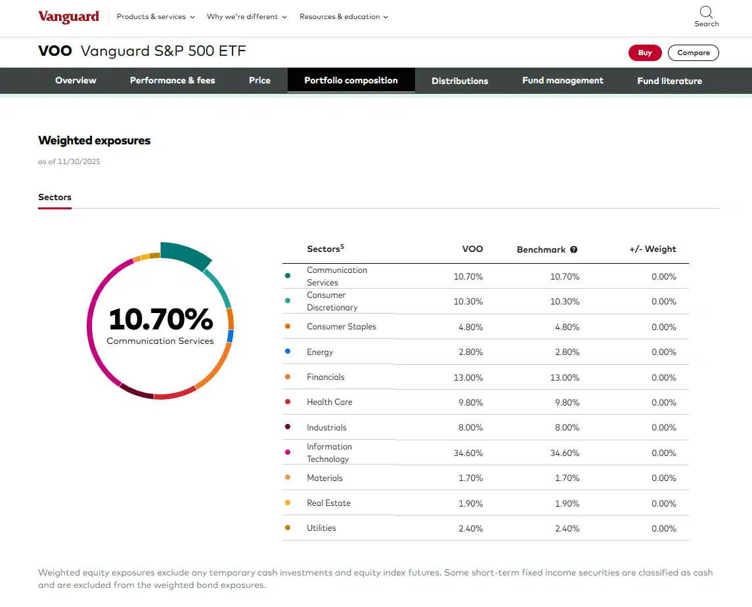Click the Search magnifier icon
The image size is (752, 607).
tap(706, 12)
